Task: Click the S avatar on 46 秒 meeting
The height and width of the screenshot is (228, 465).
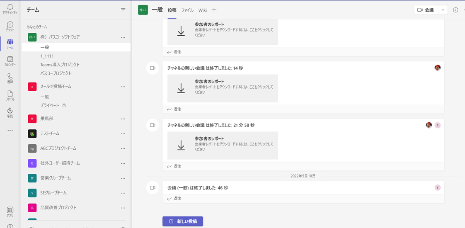Action: (438, 187)
